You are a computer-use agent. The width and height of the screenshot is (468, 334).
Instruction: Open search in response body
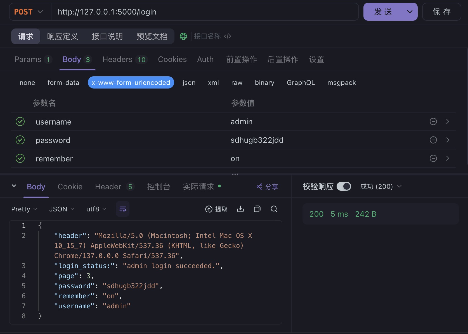(274, 209)
